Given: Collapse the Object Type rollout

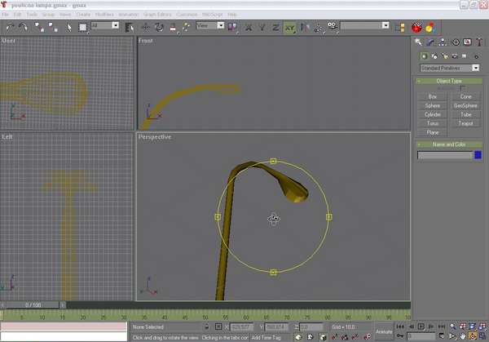Looking at the screenshot, I should [x=449, y=81].
